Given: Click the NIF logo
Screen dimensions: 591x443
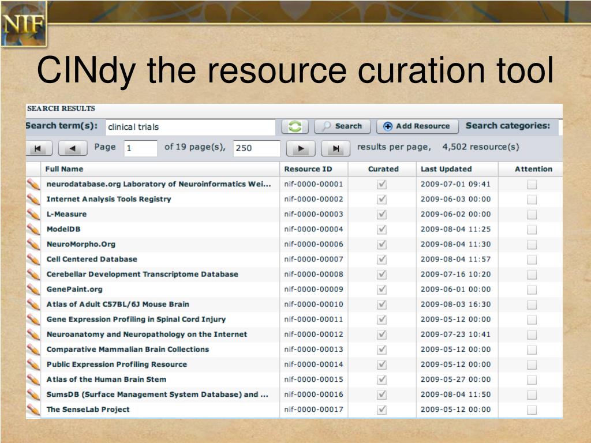Looking at the screenshot, I should 24,24.
